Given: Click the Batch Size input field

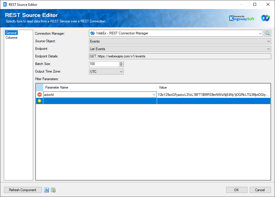Looking at the screenshot, I should [x=104, y=64].
